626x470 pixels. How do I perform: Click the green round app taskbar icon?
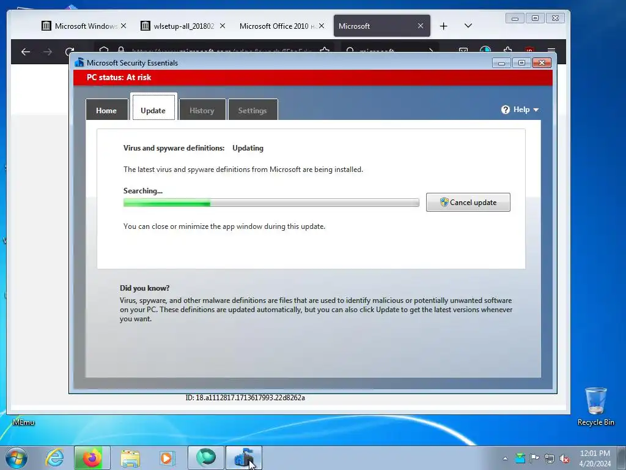coord(205,458)
